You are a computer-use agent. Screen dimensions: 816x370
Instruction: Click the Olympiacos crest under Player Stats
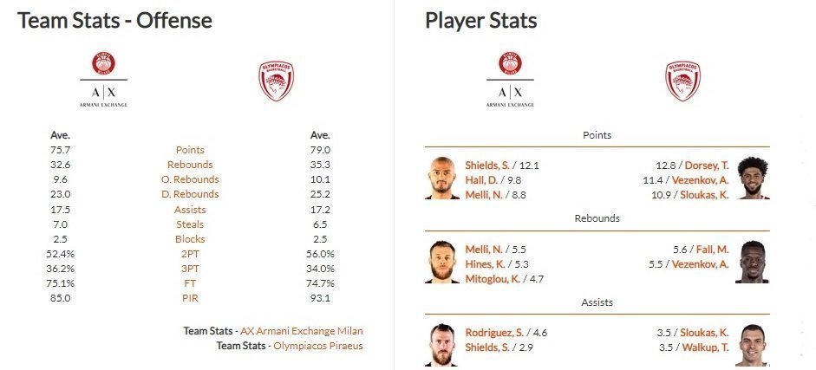coord(682,81)
